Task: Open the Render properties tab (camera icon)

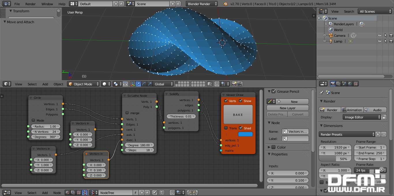Action: (x=333, y=84)
